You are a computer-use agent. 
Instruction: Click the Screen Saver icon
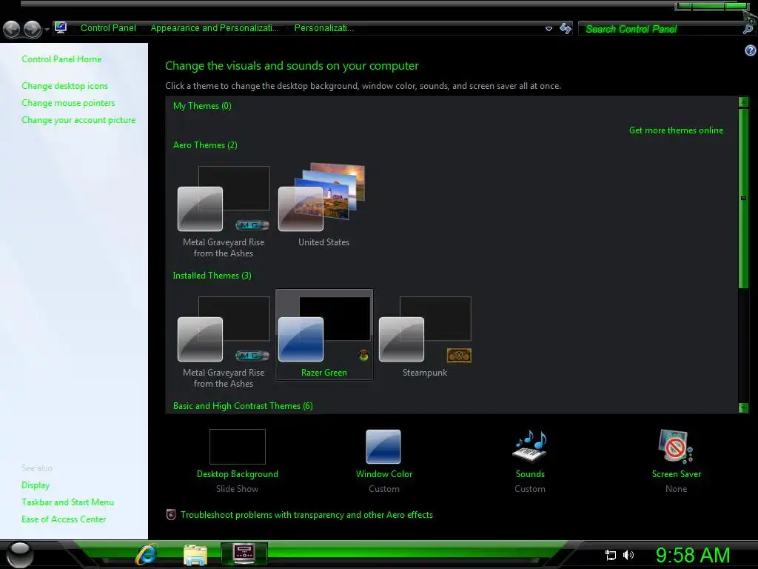pyautogui.click(x=676, y=447)
